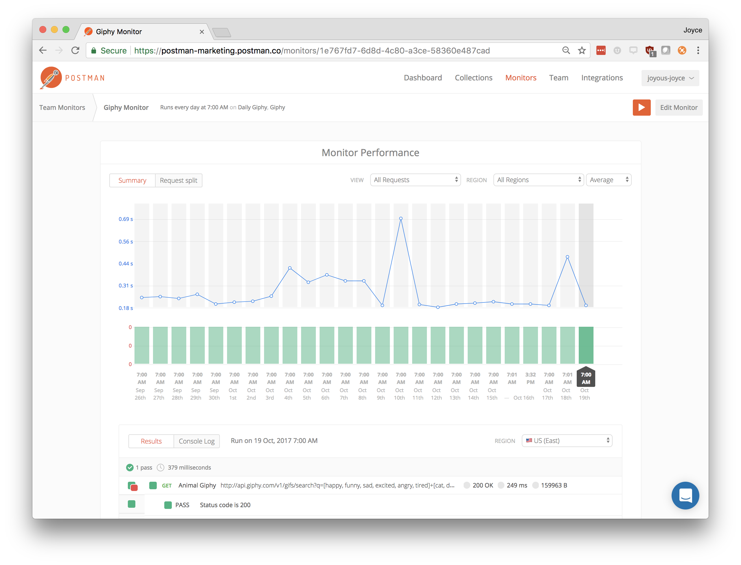Open the All Requests view dropdown
741x565 pixels.
(x=415, y=180)
